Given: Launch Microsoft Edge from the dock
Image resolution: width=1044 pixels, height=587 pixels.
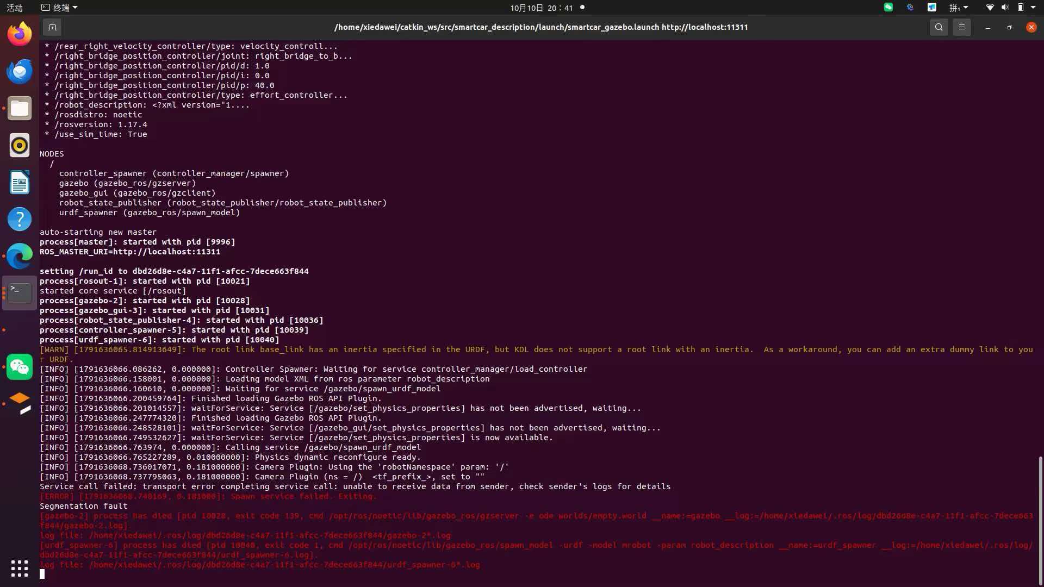Looking at the screenshot, I should click(x=20, y=256).
